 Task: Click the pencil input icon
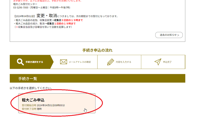[111, 62]
